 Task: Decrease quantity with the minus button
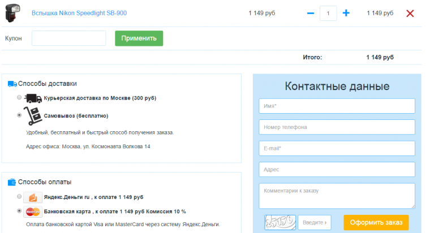[x=310, y=13]
